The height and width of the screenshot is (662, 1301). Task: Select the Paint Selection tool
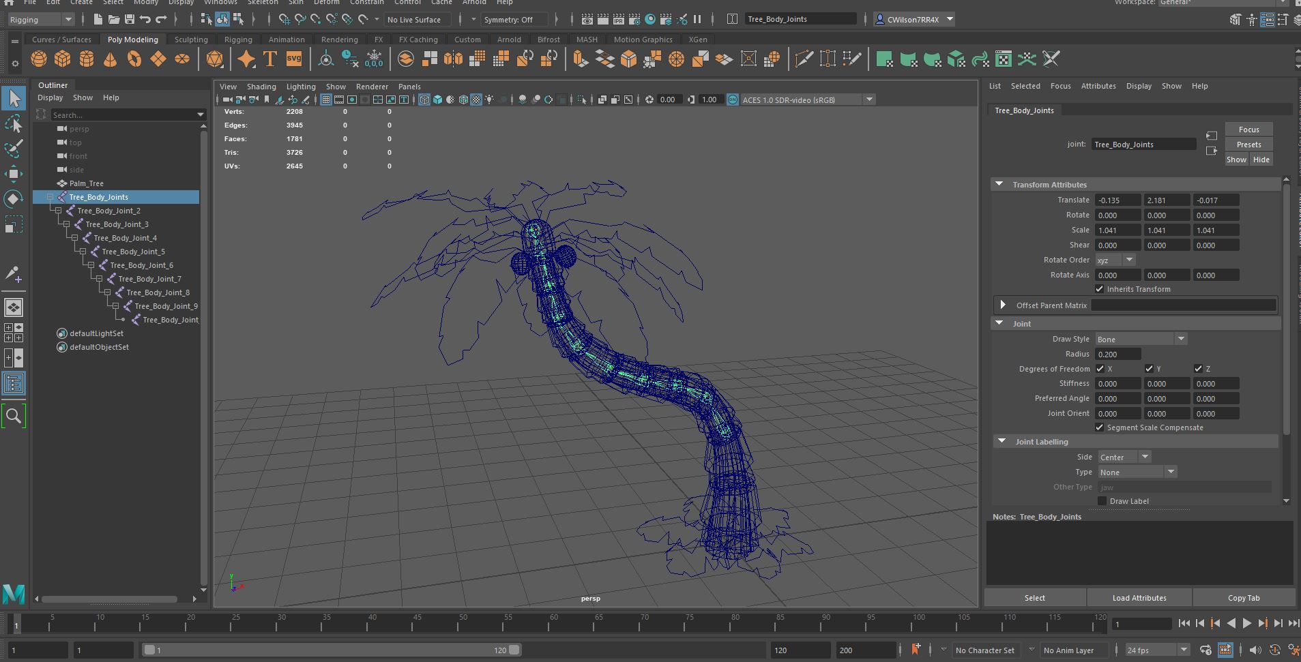click(x=14, y=149)
